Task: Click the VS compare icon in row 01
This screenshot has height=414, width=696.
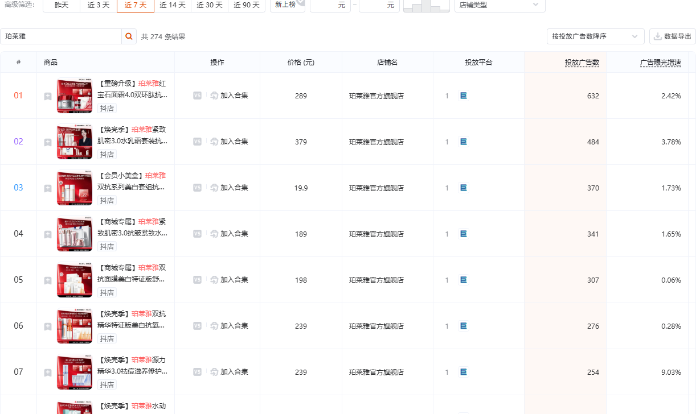Action: [x=197, y=96]
